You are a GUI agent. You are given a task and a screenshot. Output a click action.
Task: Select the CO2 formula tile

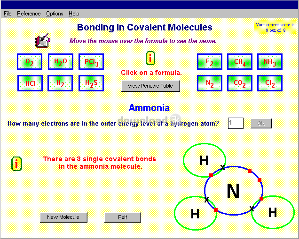point(240,83)
